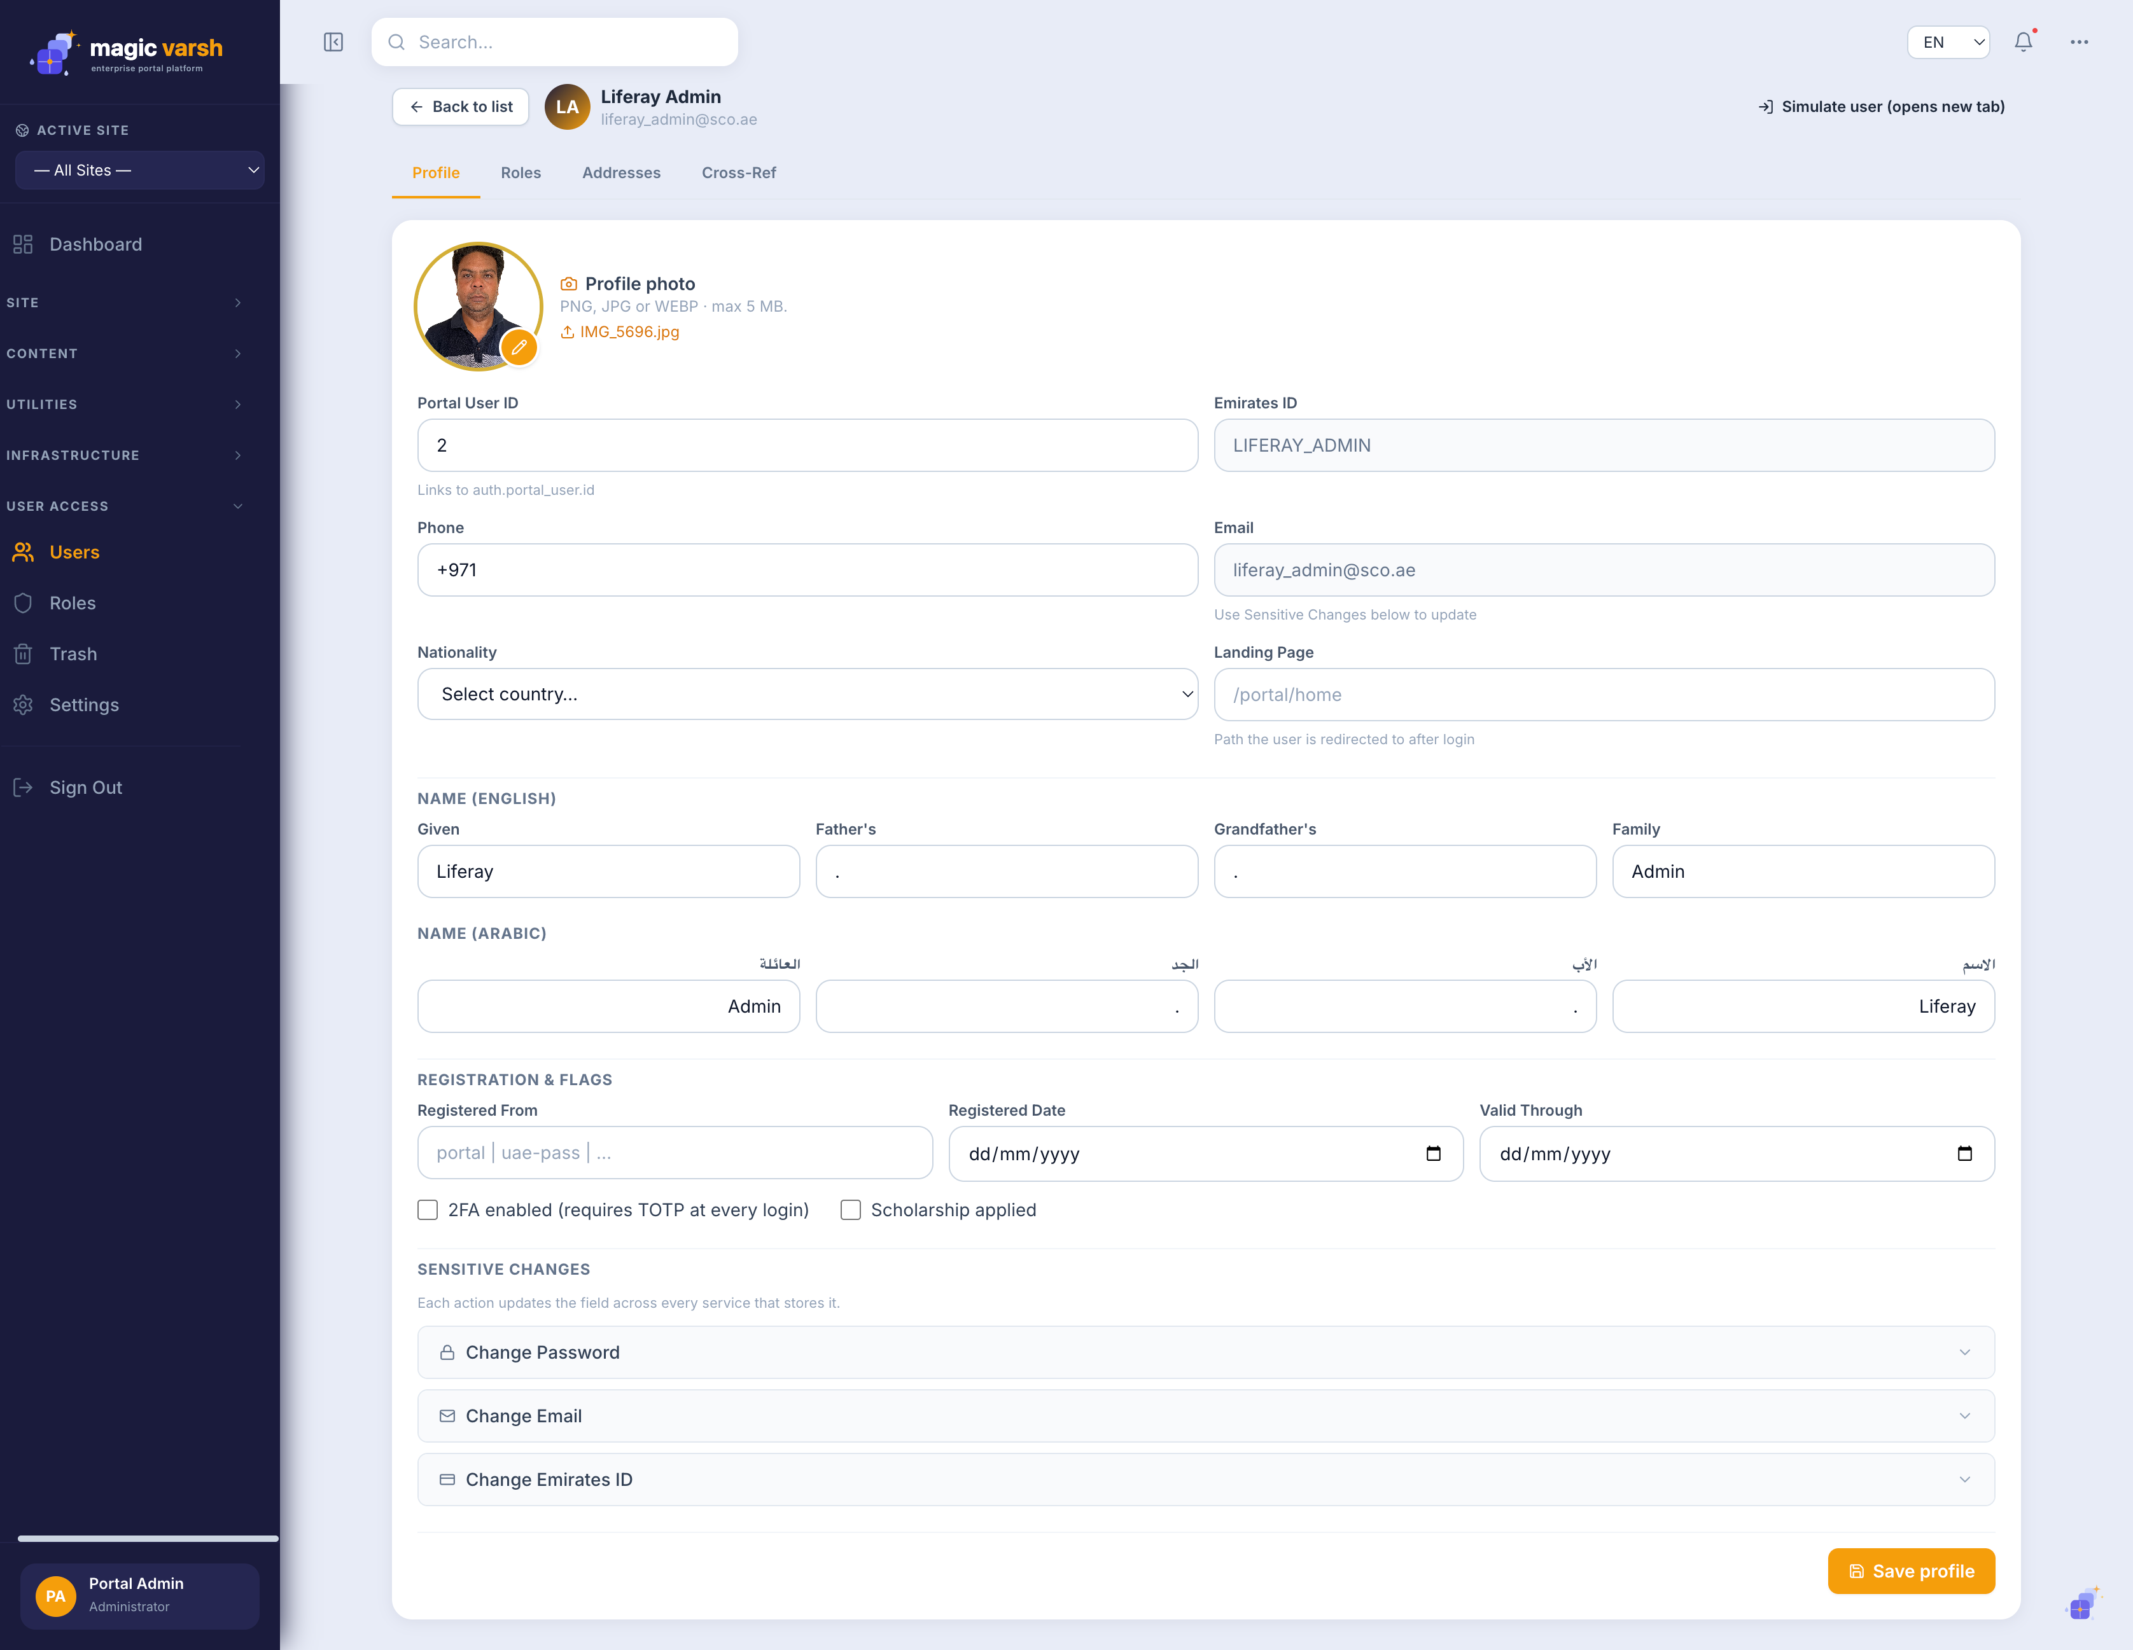Click the PA avatar in Portal Admin card
Screen dimensions: 2133x1650
click(x=55, y=1597)
